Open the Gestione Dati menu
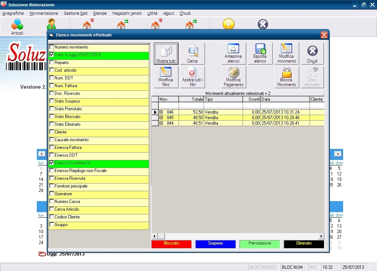This screenshot has height=271, width=377. click(x=75, y=13)
